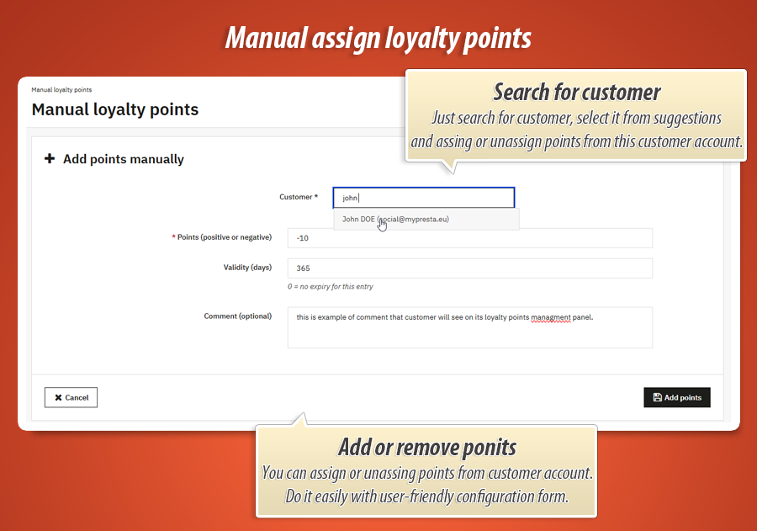Expand the Add points manually section via its plus
The width and height of the screenshot is (757, 531).
(x=50, y=159)
